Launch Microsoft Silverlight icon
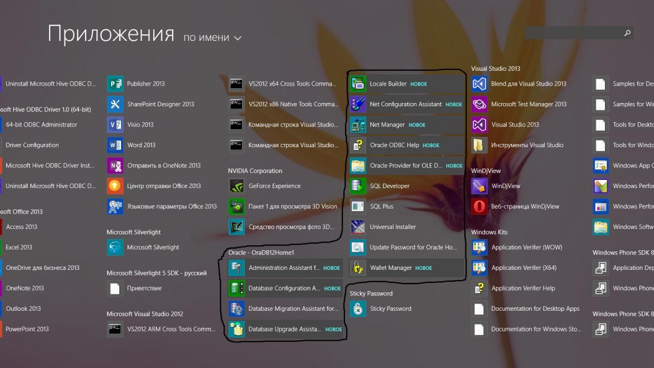 [115, 248]
